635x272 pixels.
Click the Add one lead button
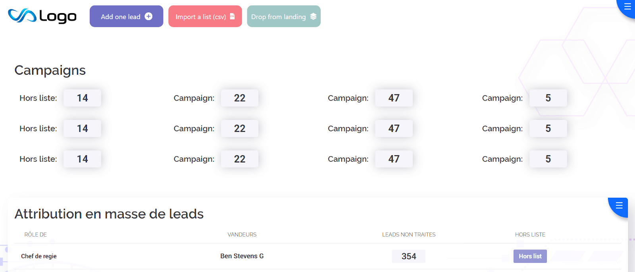[x=126, y=16]
